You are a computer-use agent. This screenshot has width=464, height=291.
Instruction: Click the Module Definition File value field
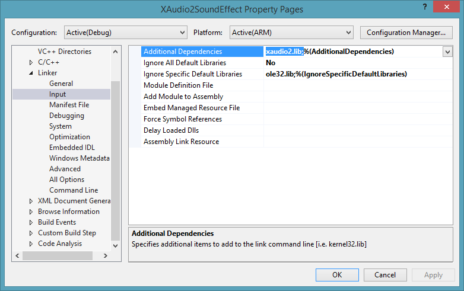[356, 85]
